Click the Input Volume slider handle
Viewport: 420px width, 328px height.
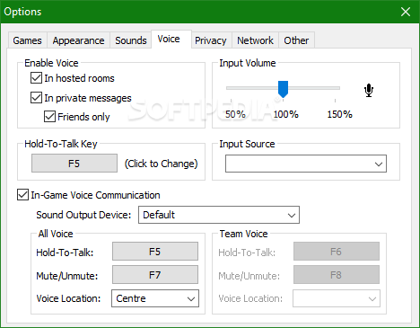click(x=283, y=89)
